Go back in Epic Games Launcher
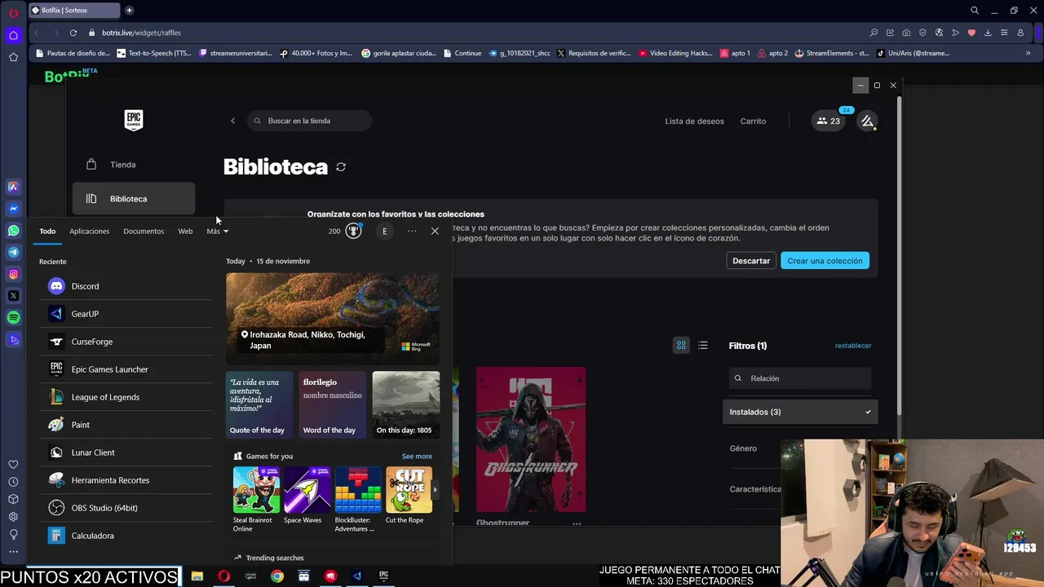Image resolution: width=1044 pixels, height=587 pixels. click(x=232, y=121)
